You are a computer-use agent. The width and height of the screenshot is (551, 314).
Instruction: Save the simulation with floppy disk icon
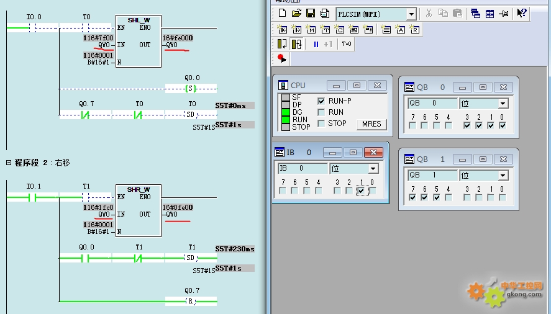tap(311, 14)
